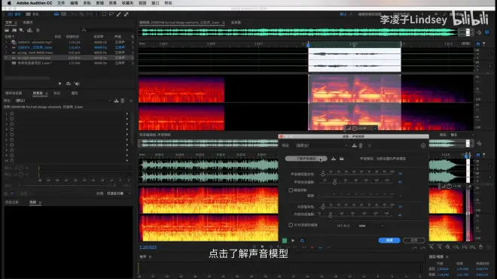This screenshot has width=497, height=279.
Task: Switch to the 视频 (Video) tab
Action: tap(33, 202)
